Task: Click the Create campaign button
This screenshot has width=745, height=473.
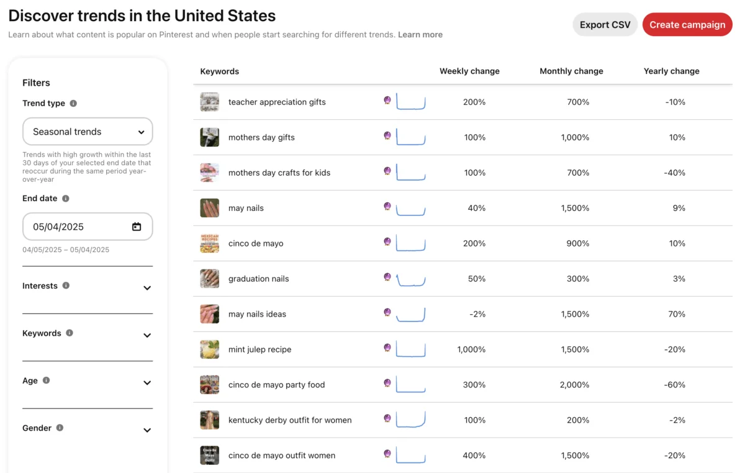Action: 687,25
